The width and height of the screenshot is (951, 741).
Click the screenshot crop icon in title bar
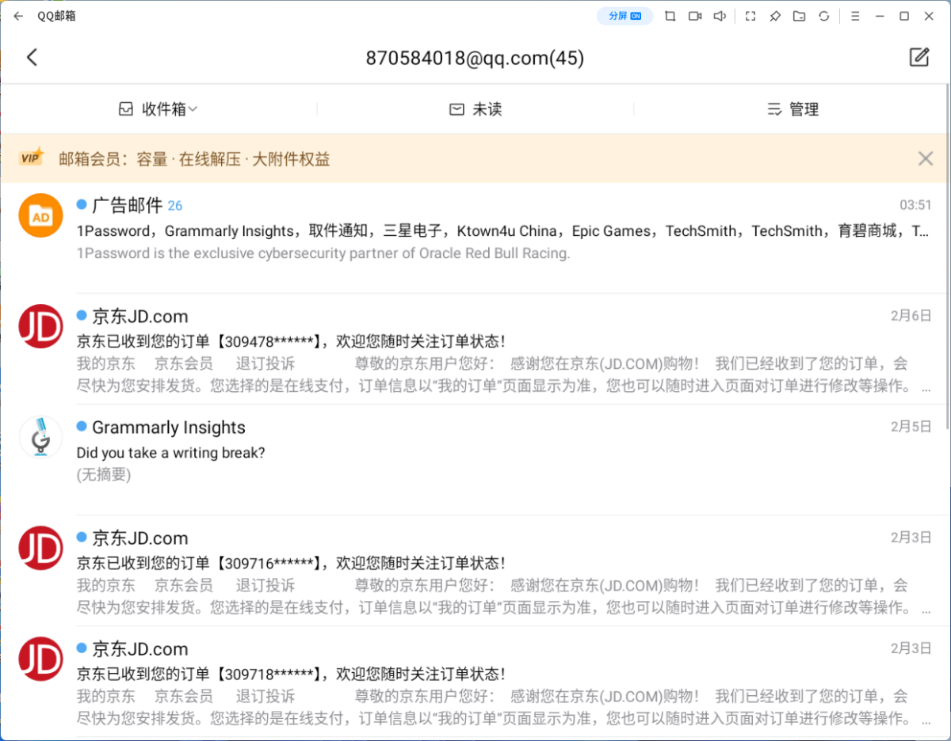click(670, 16)
